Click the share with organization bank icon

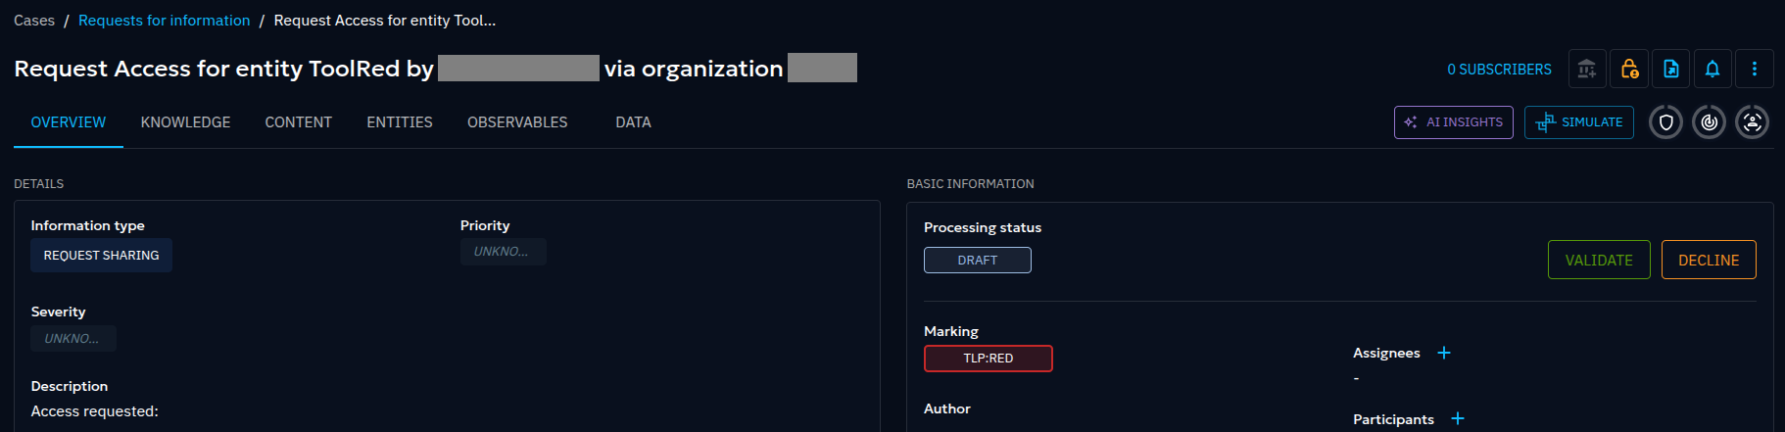[x=1586, y=69]
